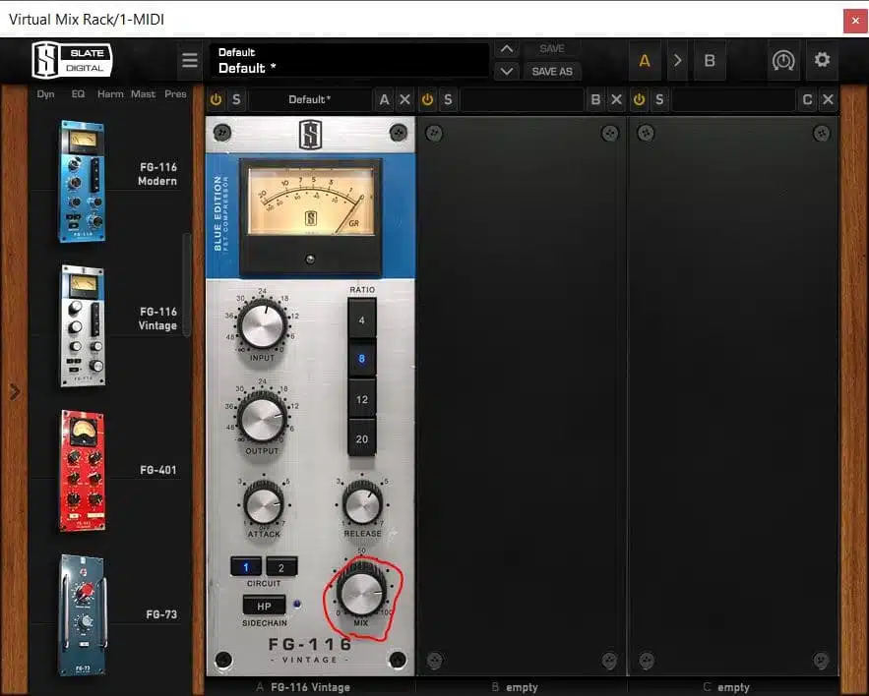Toggle power for rack slot B
The width and height of the screenshot is (869, 696).
pos(427,99)
